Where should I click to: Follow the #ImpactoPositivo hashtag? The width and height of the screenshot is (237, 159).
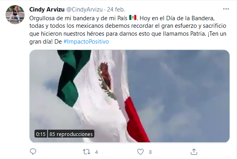86,42
